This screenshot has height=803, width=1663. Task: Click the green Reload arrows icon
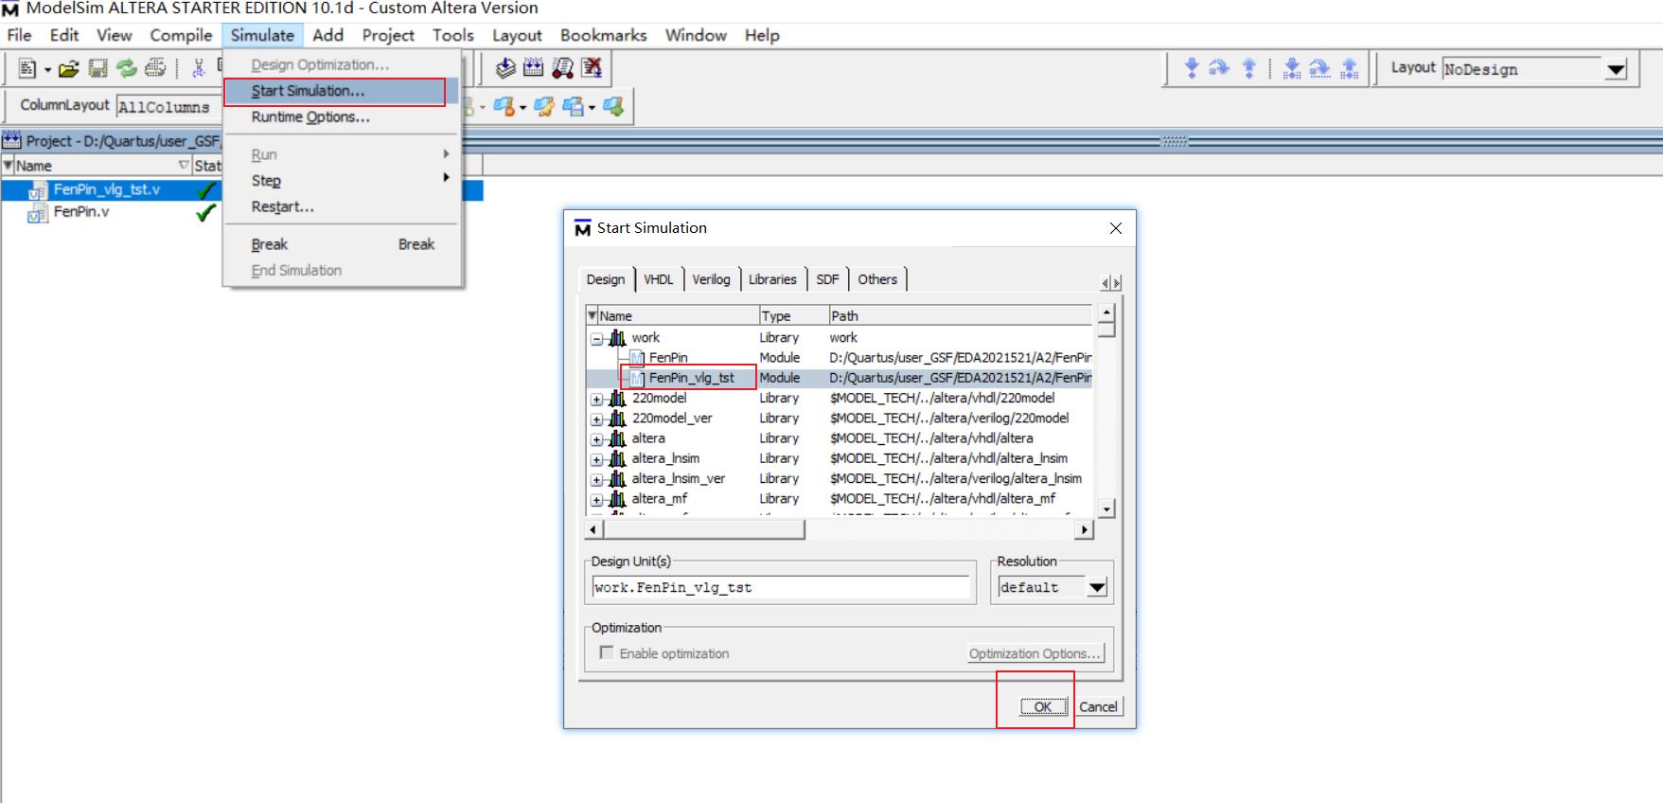tap(127, 68)
